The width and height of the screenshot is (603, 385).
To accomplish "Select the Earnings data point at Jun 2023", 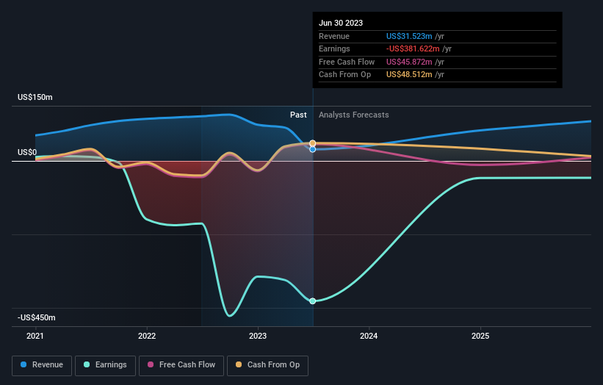I will pos(313,301).
